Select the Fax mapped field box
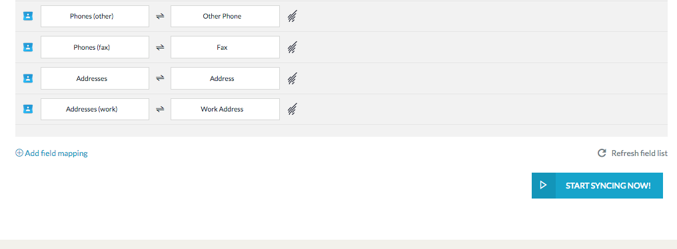The image size is (677, 249). click(225, 47)
